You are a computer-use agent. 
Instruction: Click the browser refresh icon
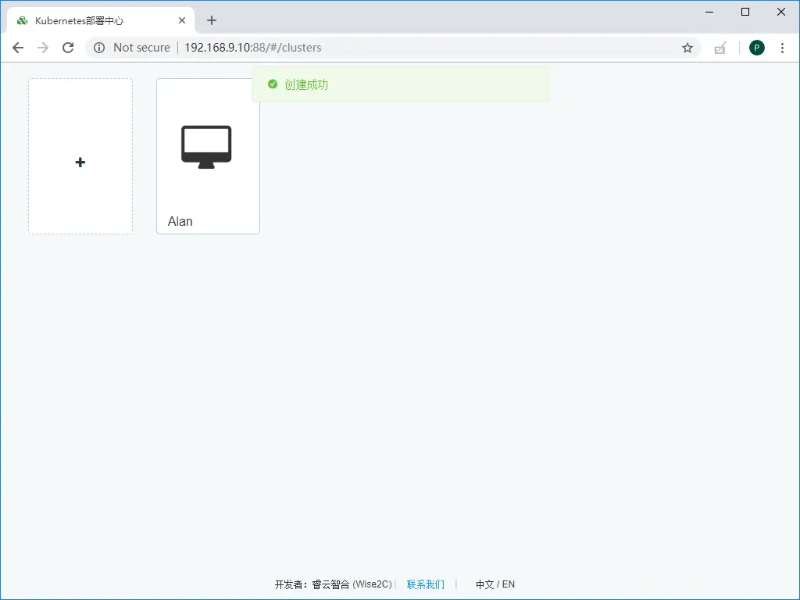click(68, 47)
